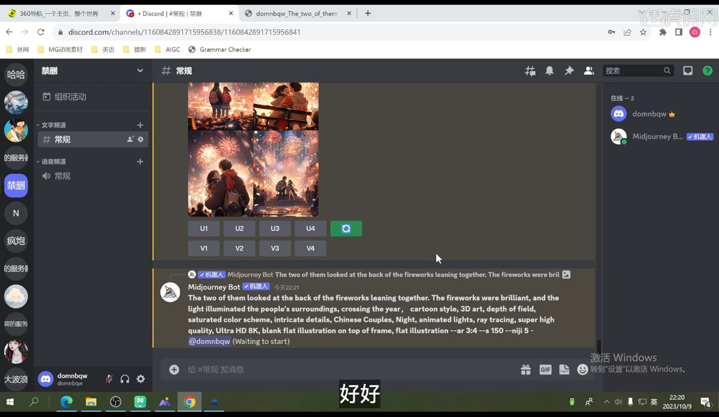Image resolution: width=719 pixels, height=417 pixels.
Task: Open the emoji picker
Action: coord(583,370)
